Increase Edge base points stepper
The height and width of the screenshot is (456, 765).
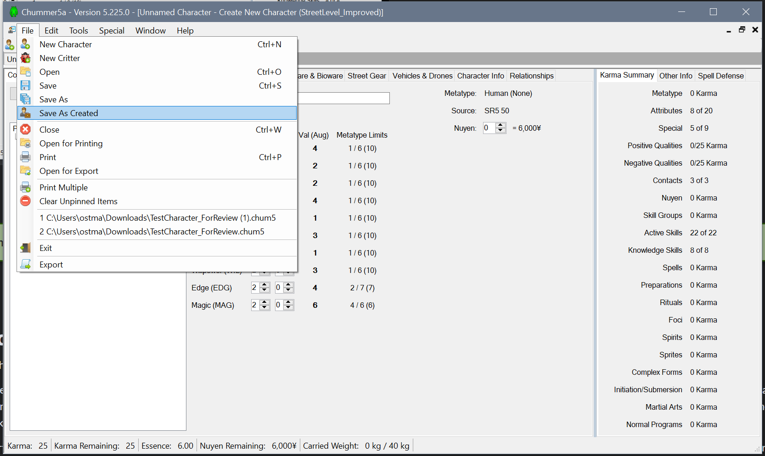coord(264,285)
